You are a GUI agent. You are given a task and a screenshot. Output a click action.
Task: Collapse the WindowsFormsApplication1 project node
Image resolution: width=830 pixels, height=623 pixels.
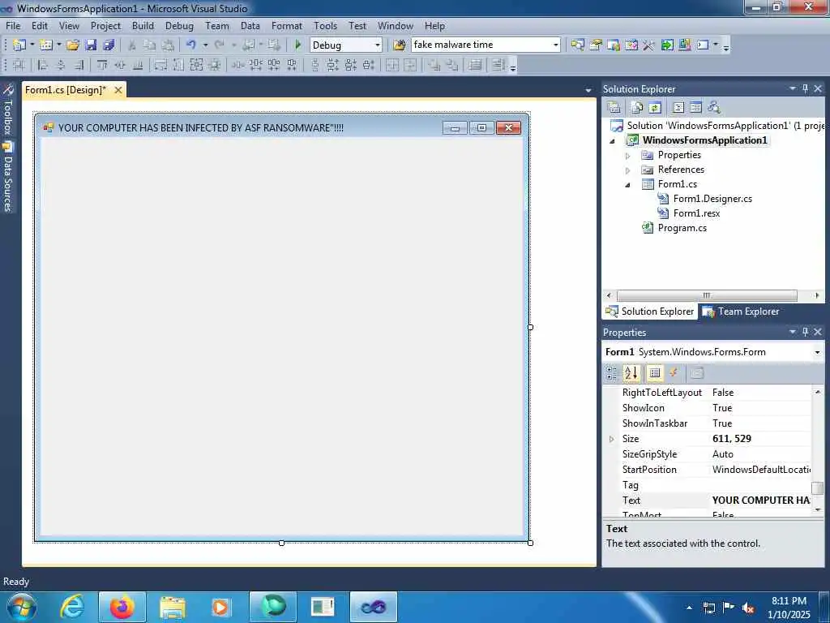point(613,141)
